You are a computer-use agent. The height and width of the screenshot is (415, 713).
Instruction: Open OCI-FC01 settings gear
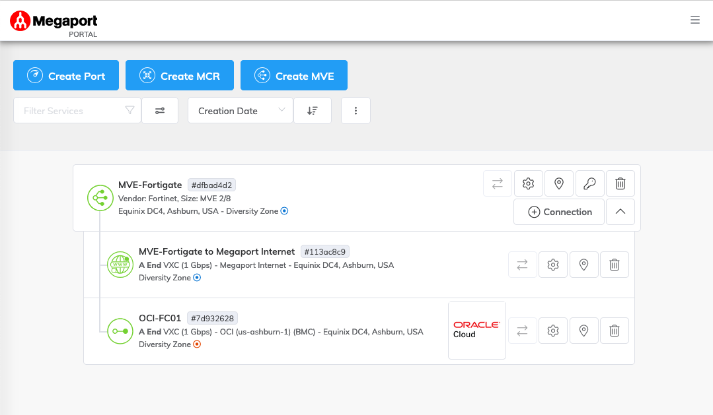(553, 331)
